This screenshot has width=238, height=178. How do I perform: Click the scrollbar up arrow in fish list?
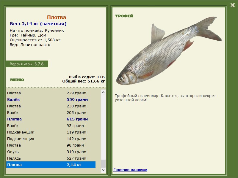click(103, 92)
